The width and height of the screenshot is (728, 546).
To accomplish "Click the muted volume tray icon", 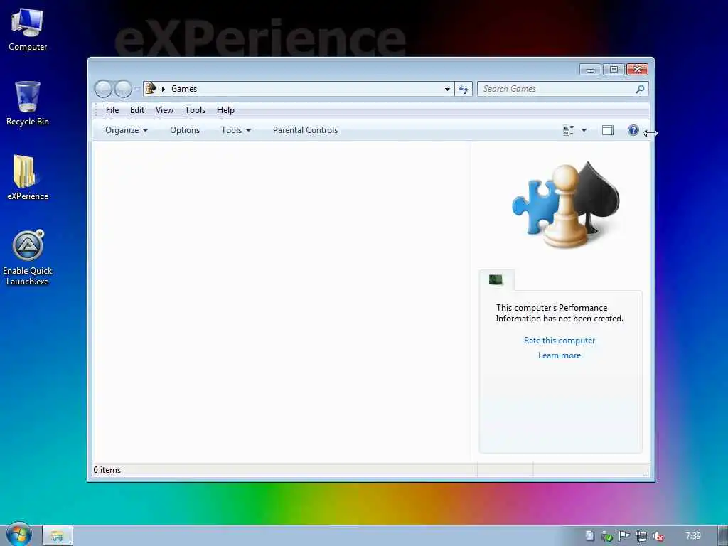I will [658, 536].
